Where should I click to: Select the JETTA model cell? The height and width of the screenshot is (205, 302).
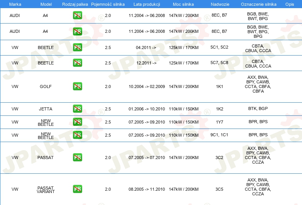[46, 109]
